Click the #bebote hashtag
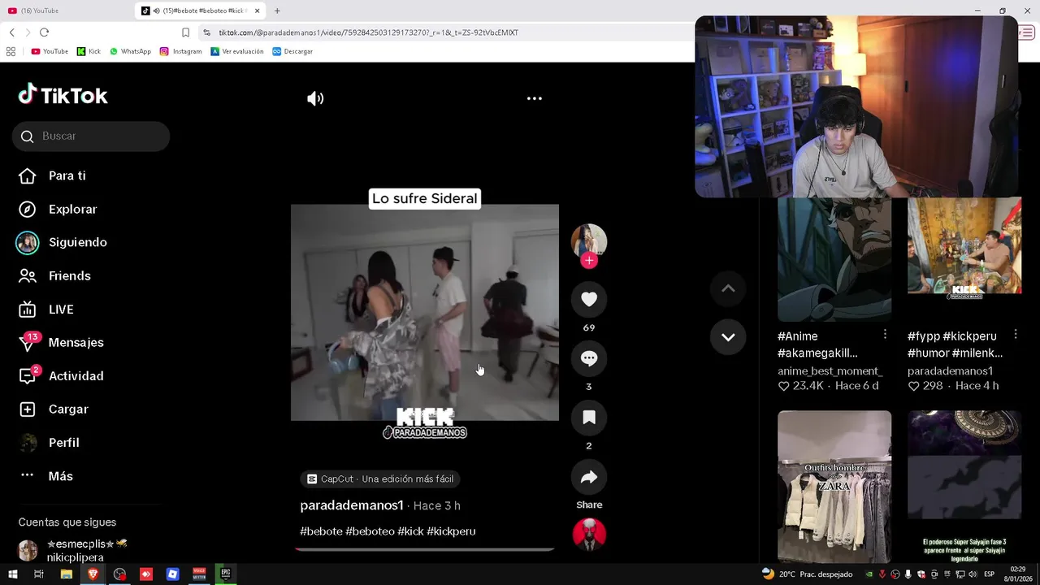 pos(321,531)
